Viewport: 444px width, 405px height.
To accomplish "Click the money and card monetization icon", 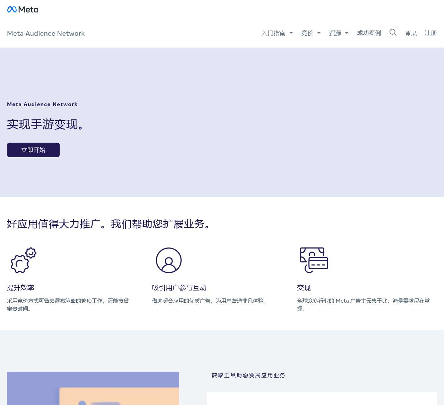I will [x=314, y=260].
